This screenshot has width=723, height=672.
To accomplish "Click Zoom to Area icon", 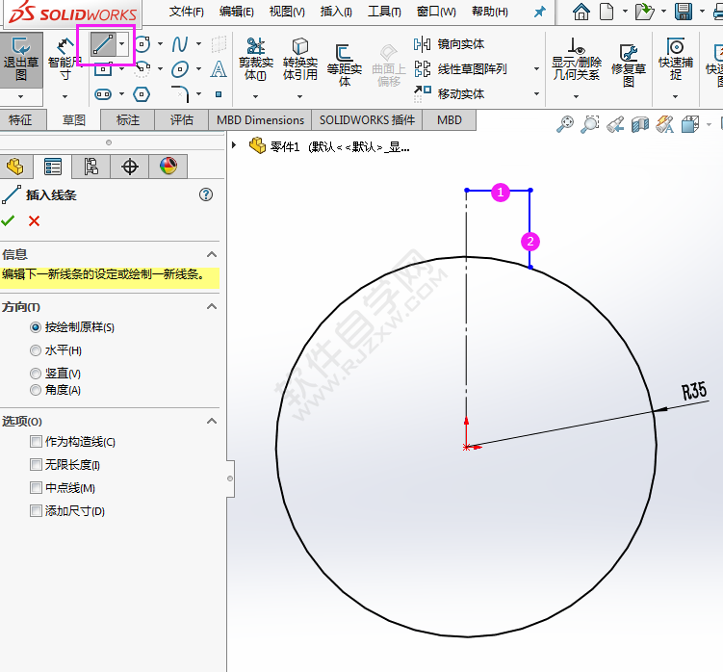I will coord(590,124).
